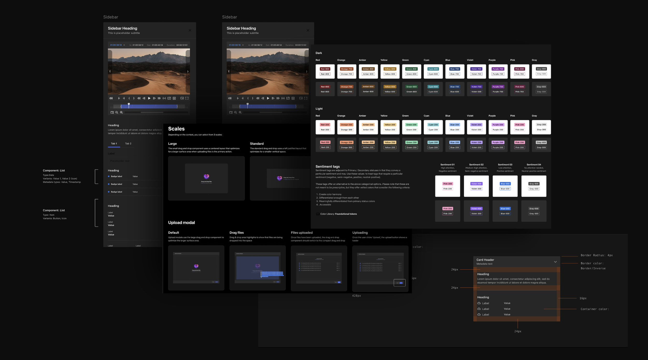
Task: Collapse the Card Header chevron
Action: tap(555, 262)
